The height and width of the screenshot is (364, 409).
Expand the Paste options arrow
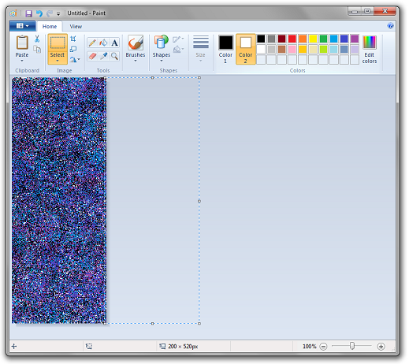[22, 61]
